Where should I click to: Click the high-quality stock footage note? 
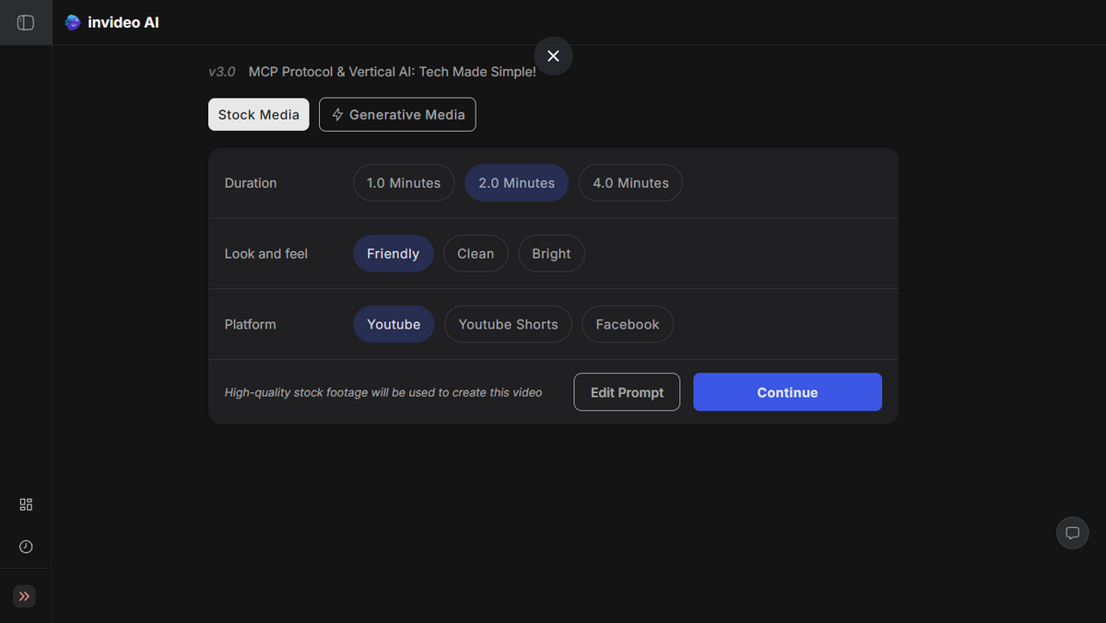383,393
